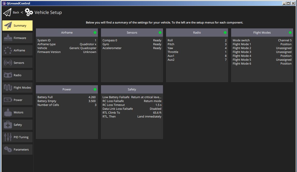Click green status dot on Sensors card
Viewport: 297px width, 172px height.
pos(160,33)
